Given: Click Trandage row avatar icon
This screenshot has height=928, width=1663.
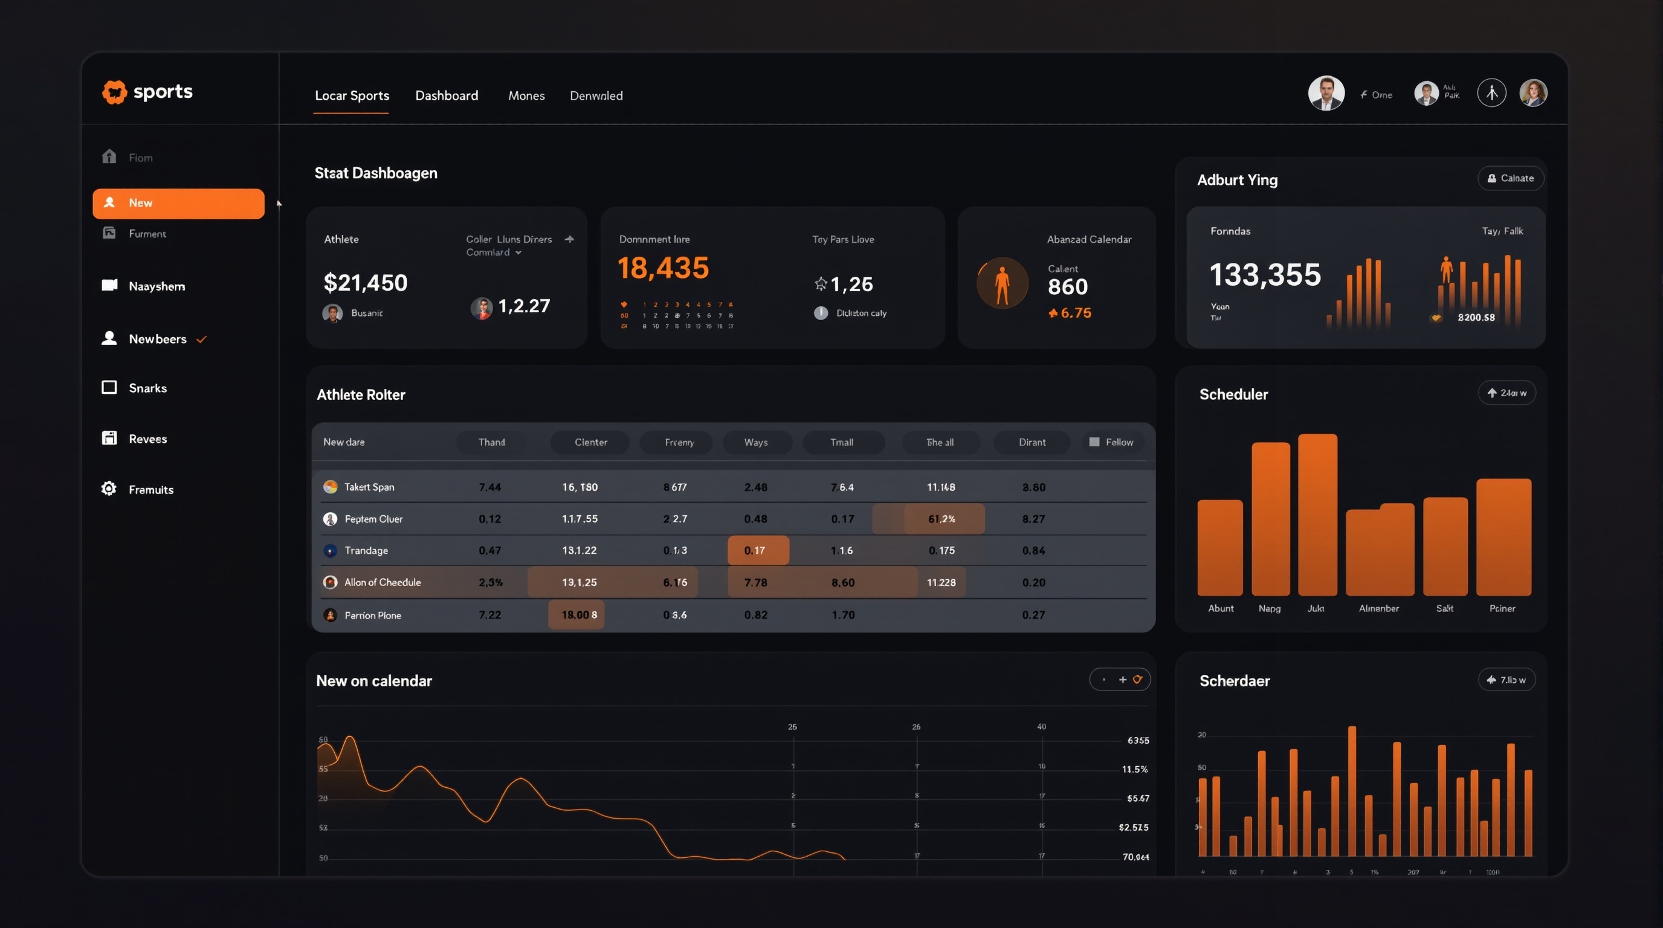Looking at the screenshot, I should point(330,550).
